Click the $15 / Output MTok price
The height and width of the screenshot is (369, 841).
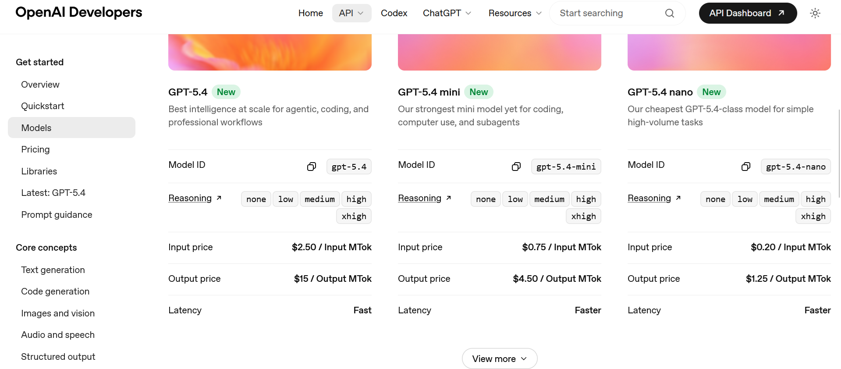pos(333,279)
